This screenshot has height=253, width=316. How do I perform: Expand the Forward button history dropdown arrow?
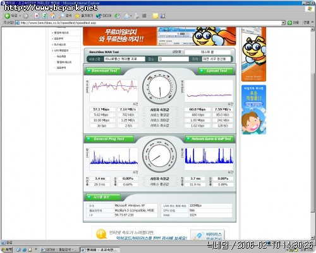point(31,16)
